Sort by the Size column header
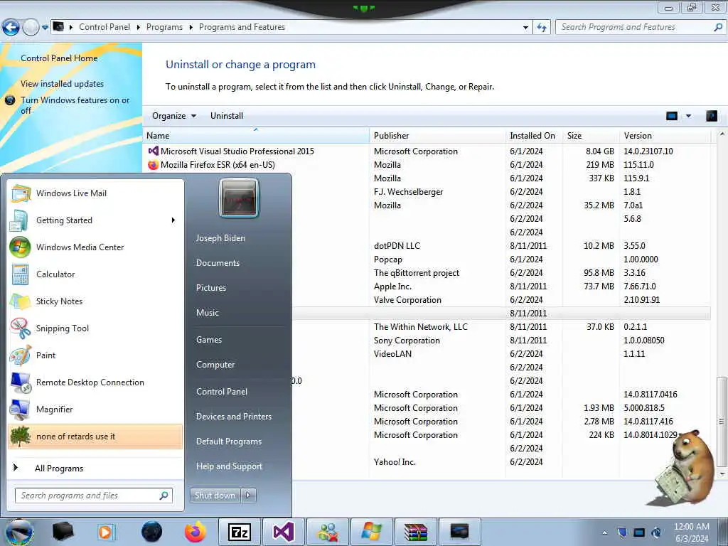 coord(591,136)
